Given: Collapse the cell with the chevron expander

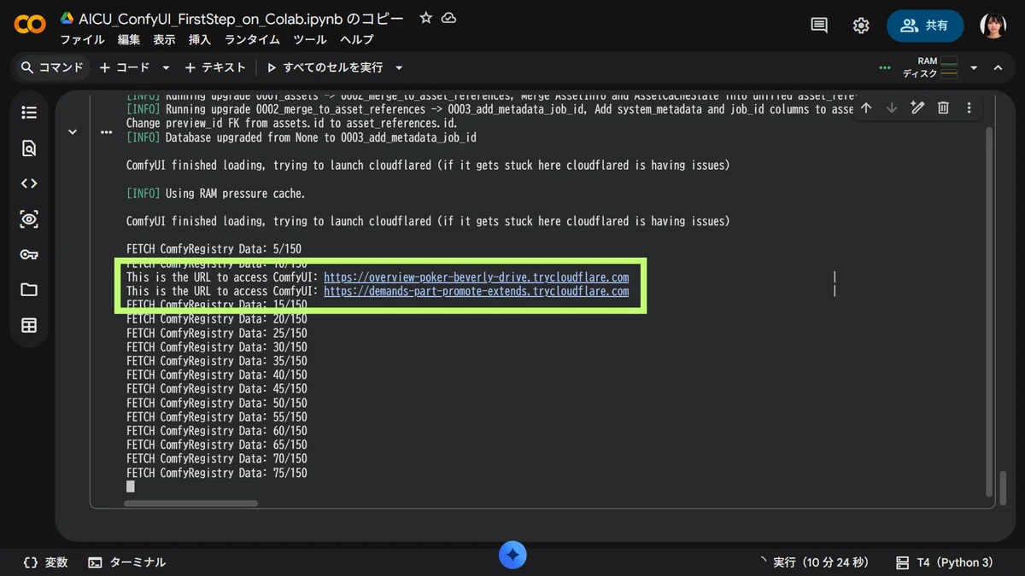Looking at the screenshot, I should 73,132.
